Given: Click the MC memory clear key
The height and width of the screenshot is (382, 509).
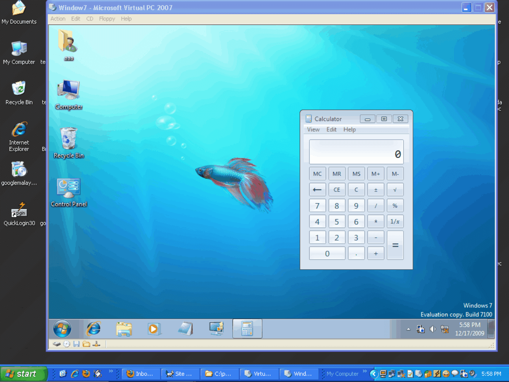Looking at the screenshot, I should click(x=317, y=173).
